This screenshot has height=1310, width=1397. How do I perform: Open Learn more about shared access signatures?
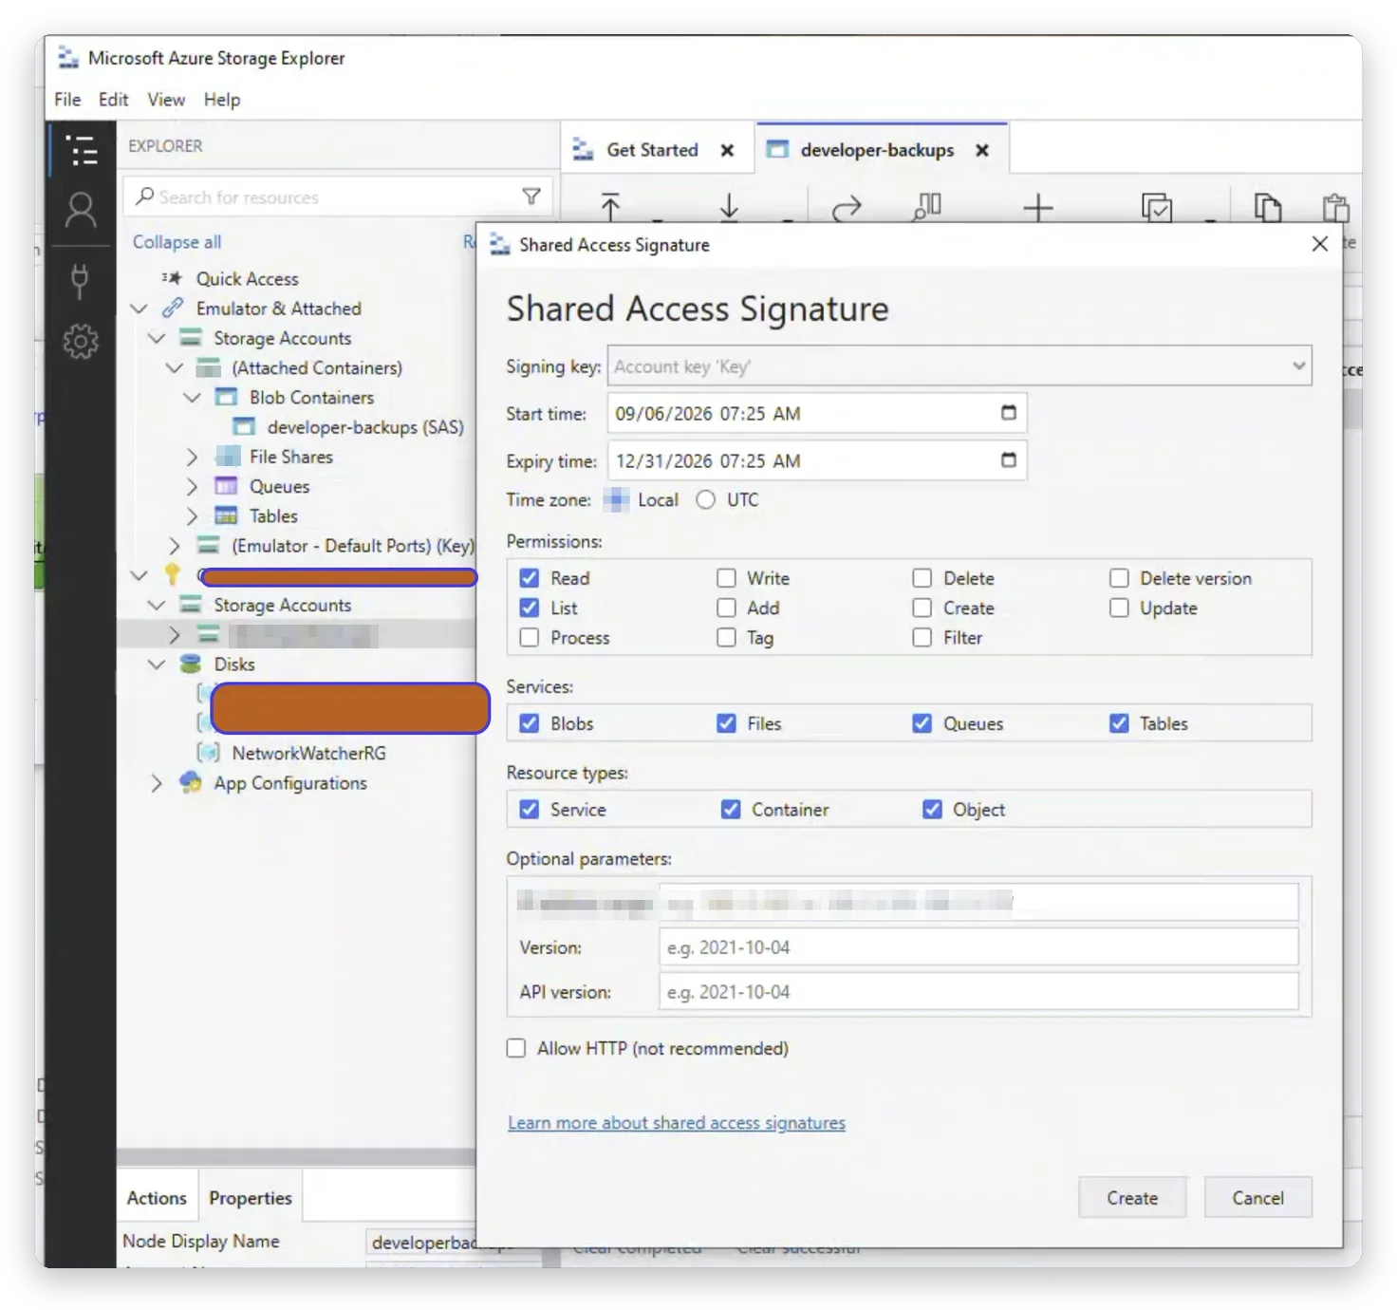pyautogui.click(x=677, y=1123)
